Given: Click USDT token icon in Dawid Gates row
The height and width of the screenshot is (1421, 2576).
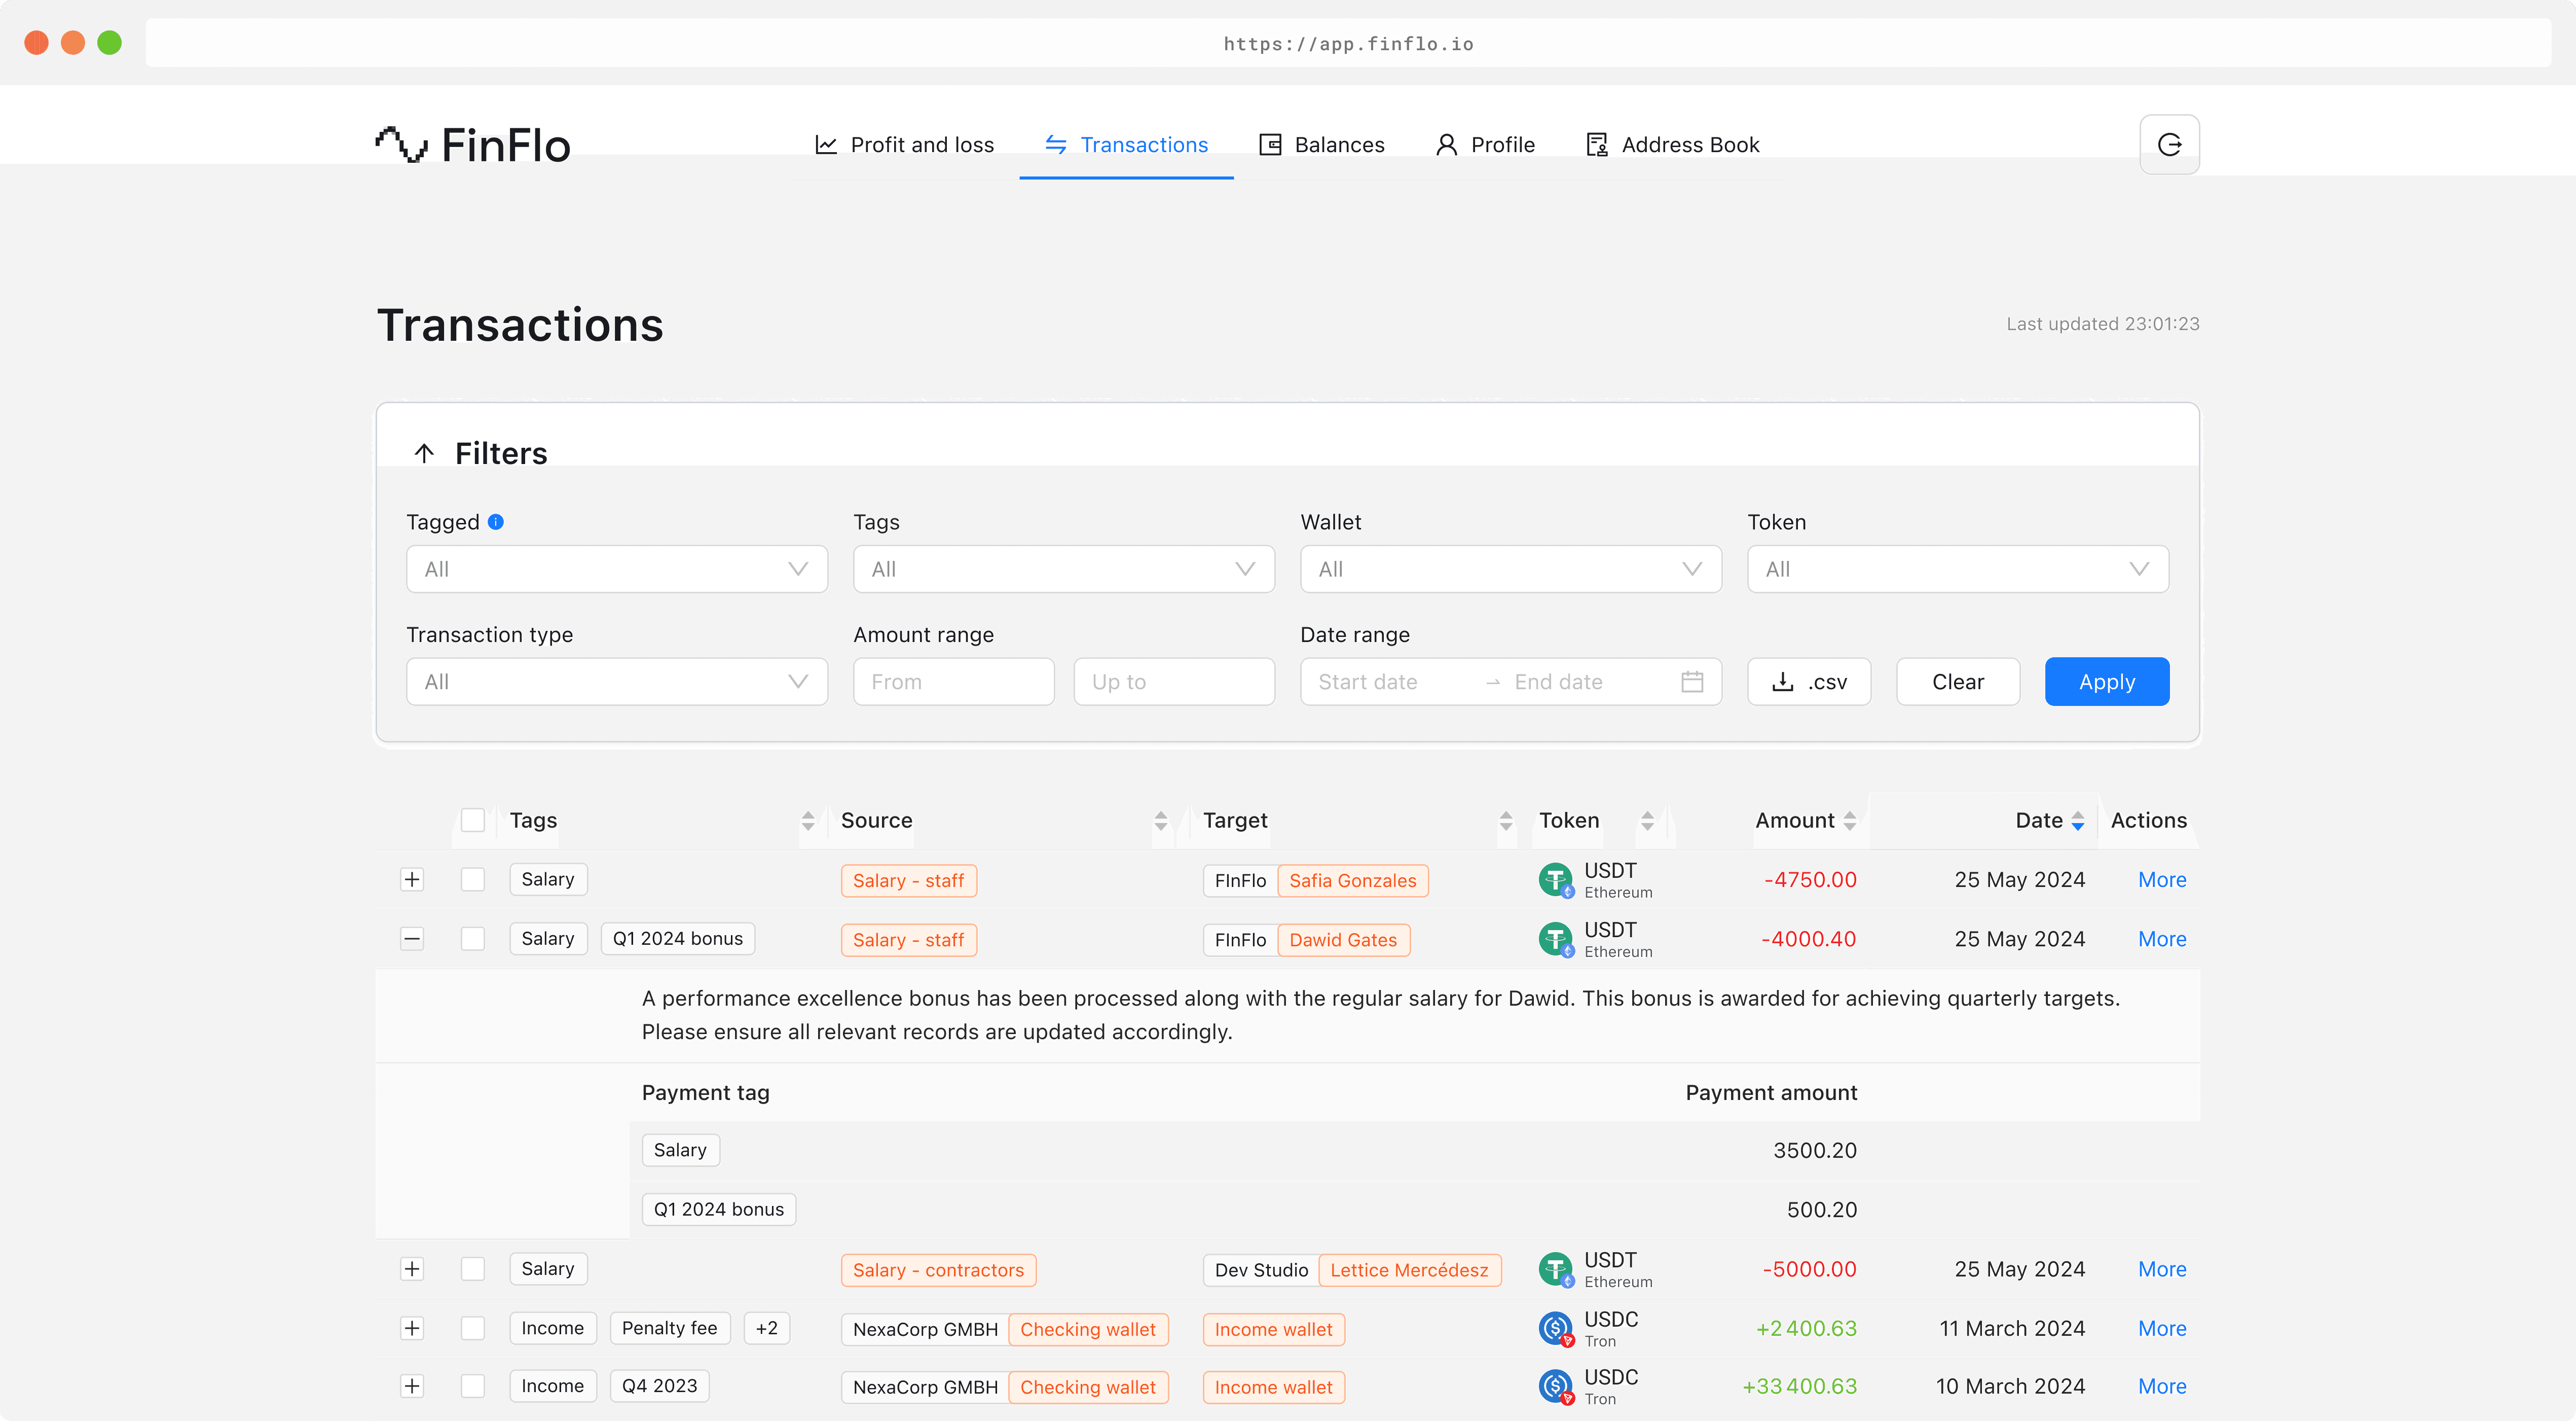Looking at the screenshot, I should click(x=1556, y=939).
